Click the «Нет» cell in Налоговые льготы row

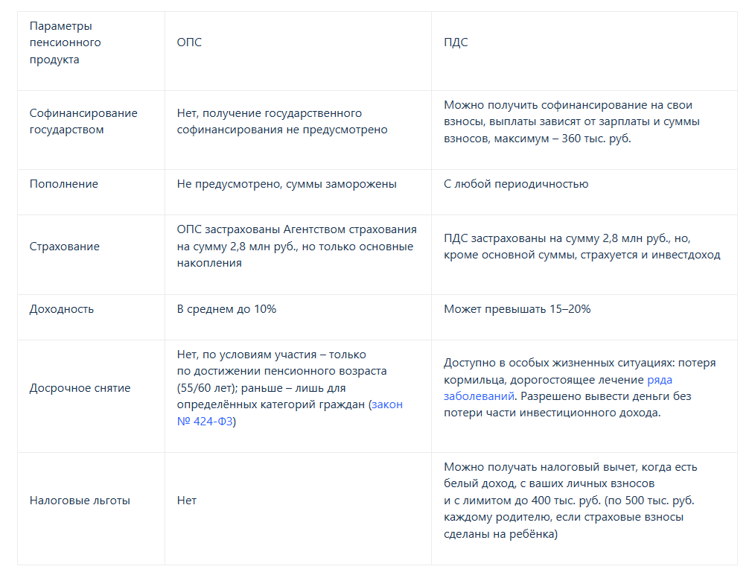point(187,501)
